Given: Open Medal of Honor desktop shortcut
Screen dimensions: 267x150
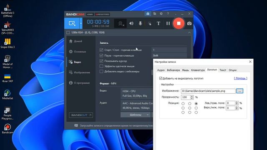Looking at the screenshot, I should click(8, 62).
